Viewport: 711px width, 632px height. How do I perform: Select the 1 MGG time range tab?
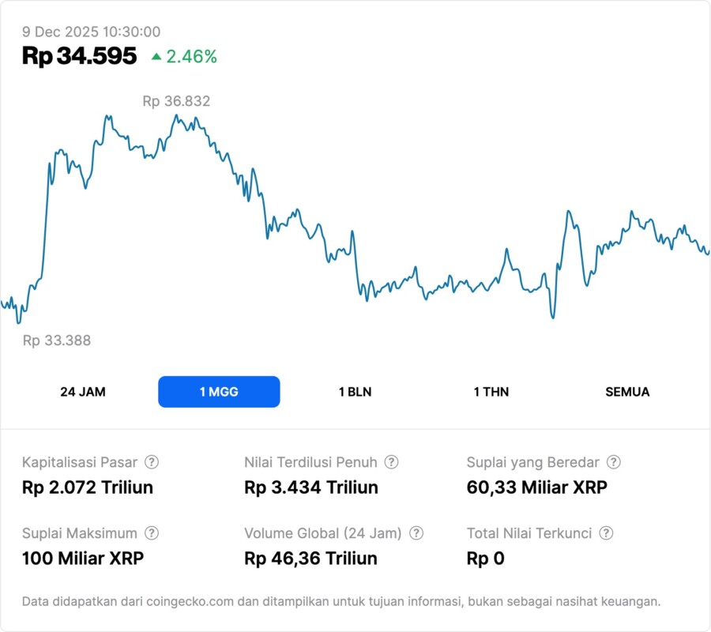[x=219, y=392]
